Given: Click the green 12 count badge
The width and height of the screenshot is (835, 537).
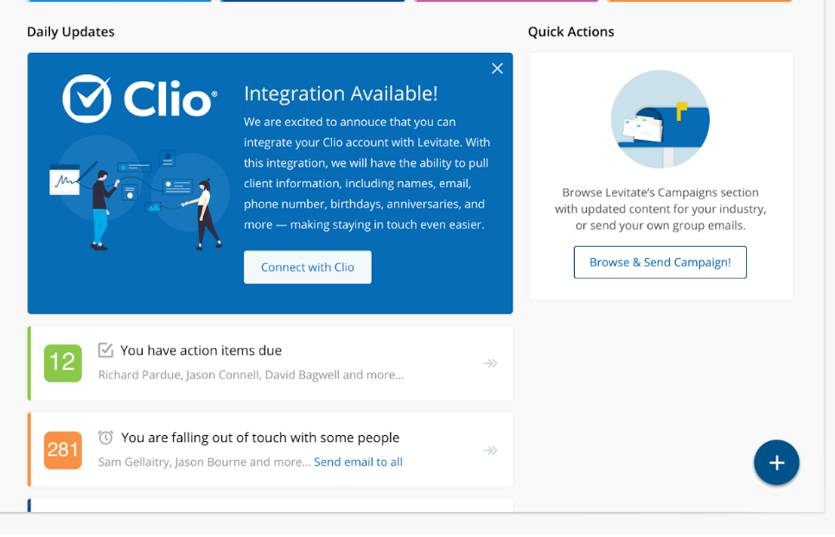Looking at the screenshot, I should (x=63, y=363).
